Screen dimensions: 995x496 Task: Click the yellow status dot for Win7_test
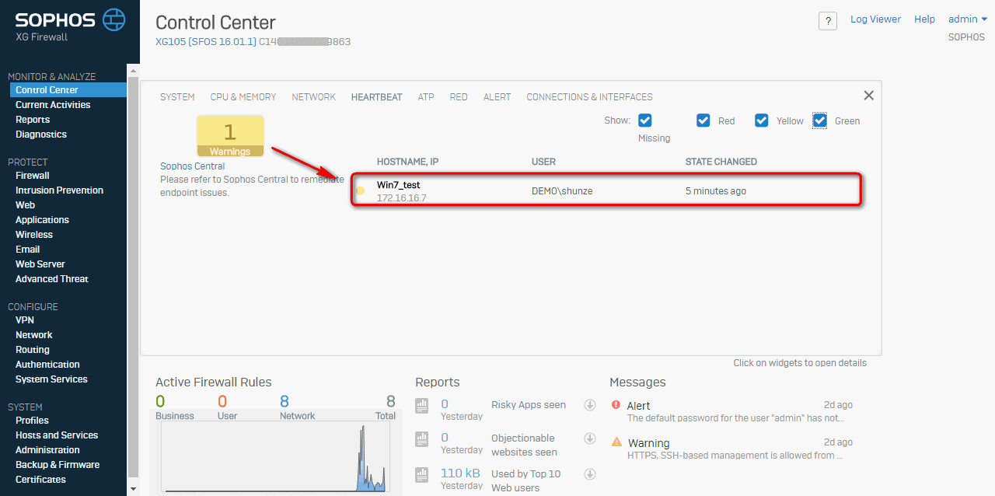pyautogui.click(x=360, y=190)
